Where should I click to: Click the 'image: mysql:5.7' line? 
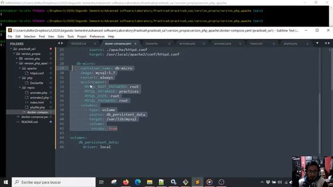(98, 73)
